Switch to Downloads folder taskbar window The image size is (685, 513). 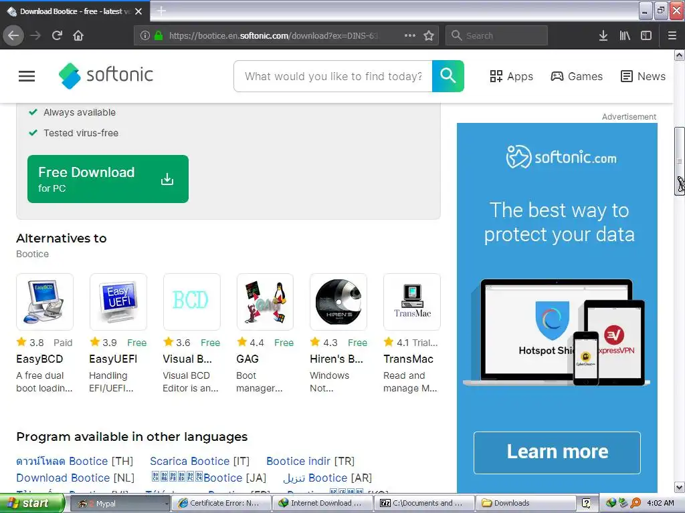pos(524,504)
